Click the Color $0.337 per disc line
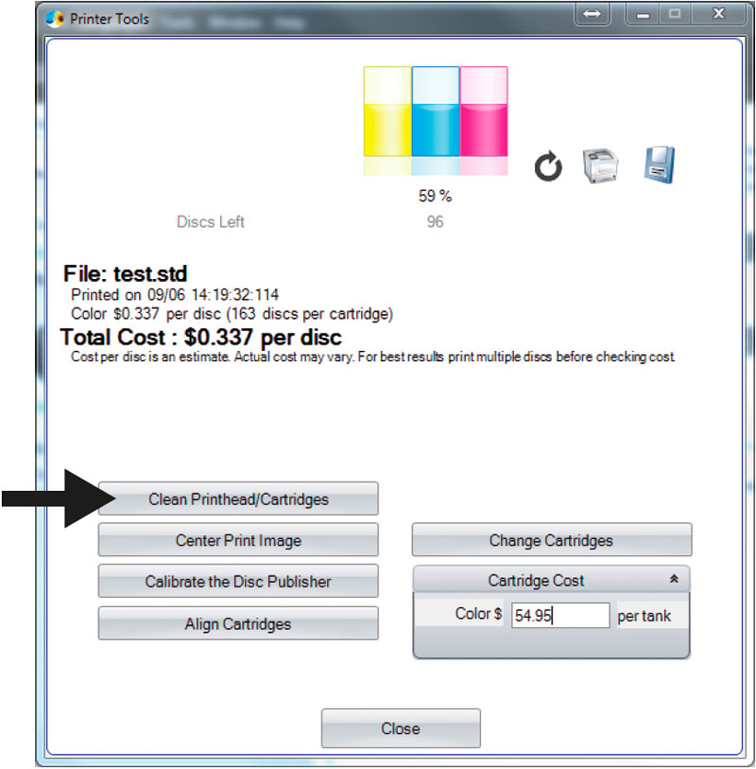Viewport: 756px width, 769px height. (x=232, y=314)
